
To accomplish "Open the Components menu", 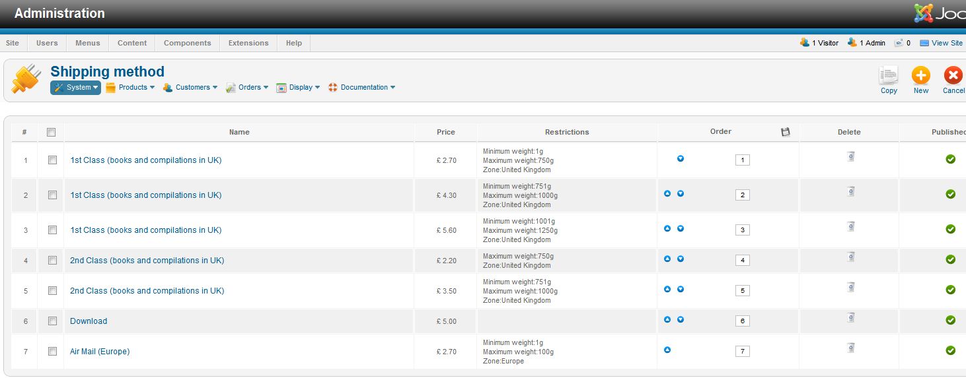I will [188, 43].
